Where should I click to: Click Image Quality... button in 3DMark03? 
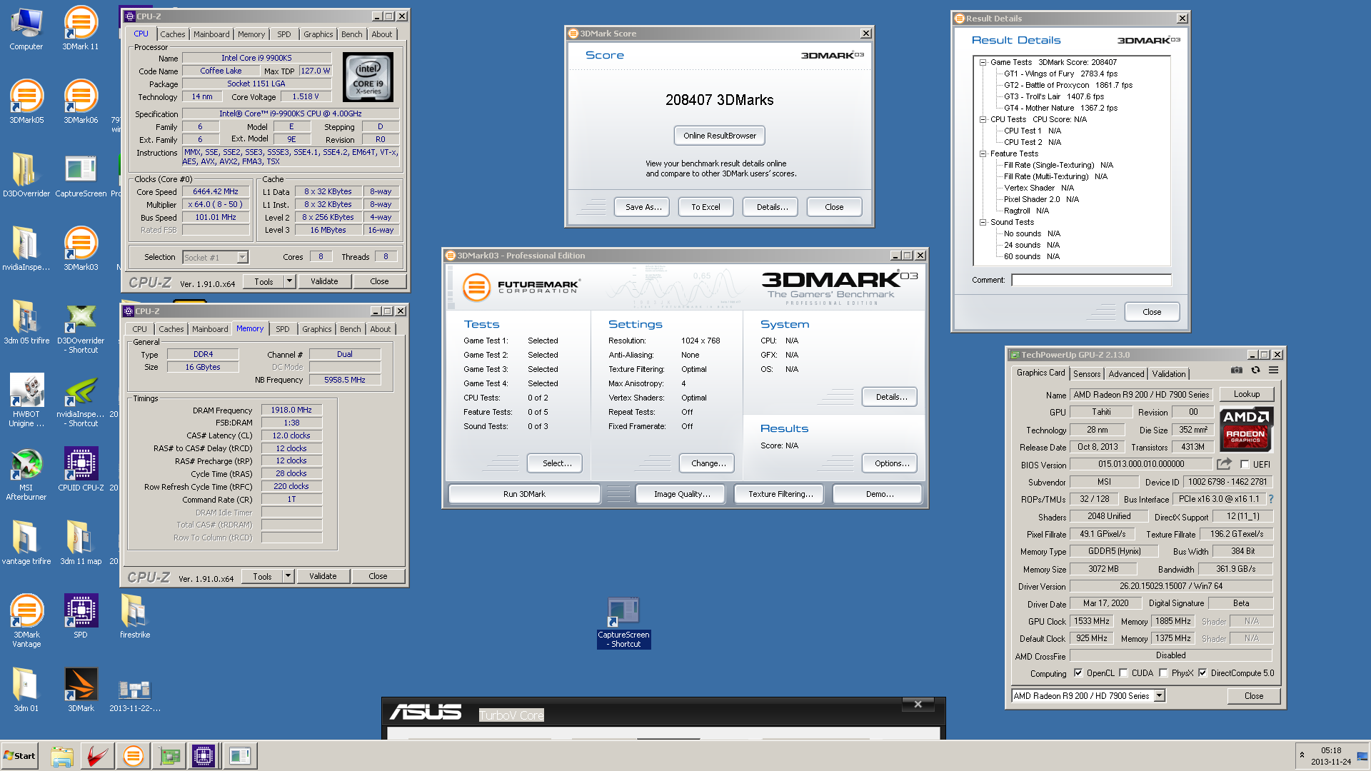coord(682,494)
